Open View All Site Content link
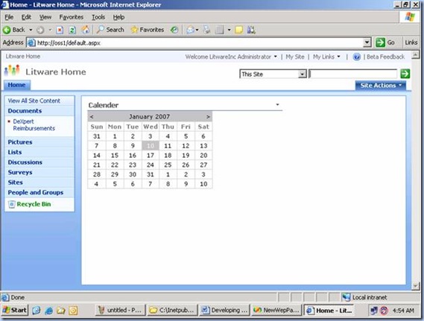 click(x=34, y=101)
